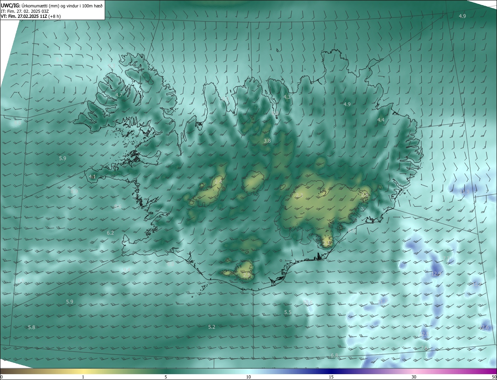
Task: Pick the 3.8 value label on the map
Action: point(267,141)
